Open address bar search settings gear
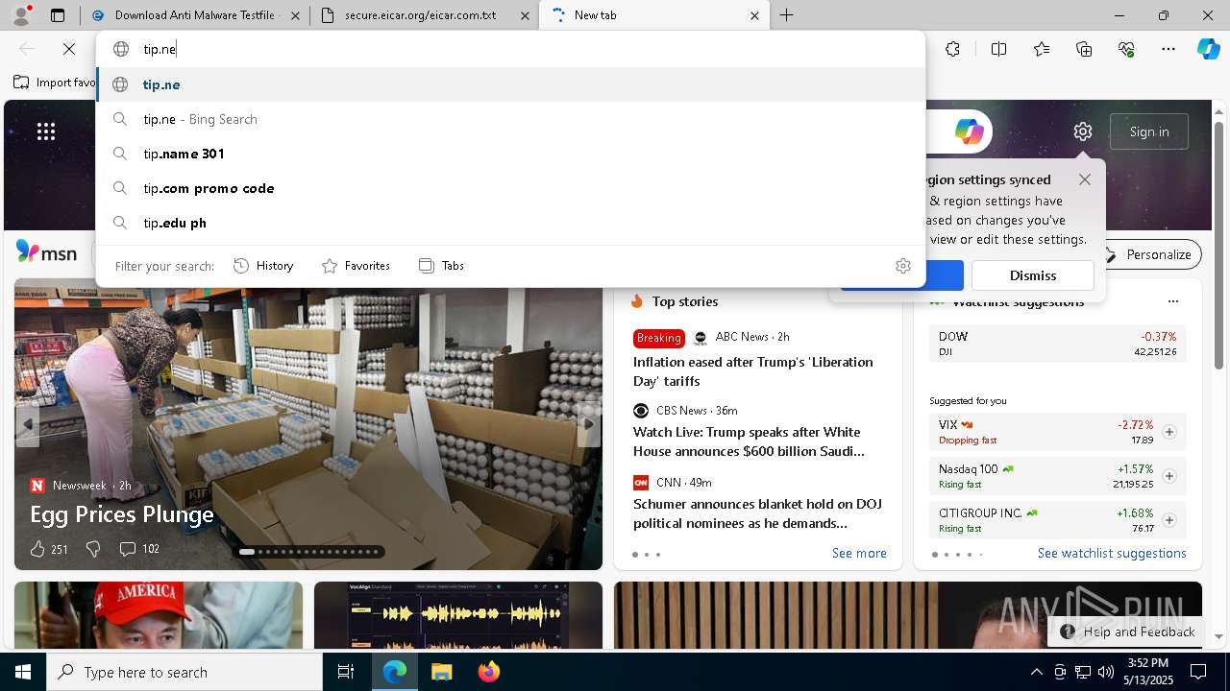This screenshot has height=691, width=1230. pos(902,266)
